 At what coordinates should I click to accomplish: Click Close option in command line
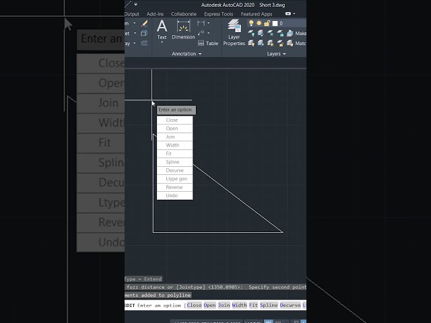194,305
